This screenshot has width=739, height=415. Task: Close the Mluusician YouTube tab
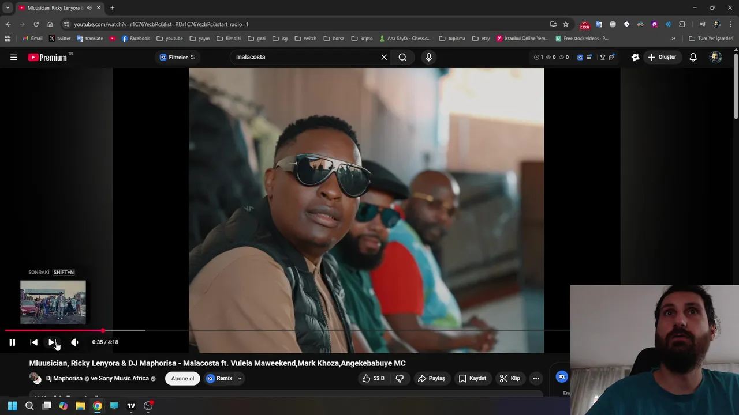[x=98, y=8]
